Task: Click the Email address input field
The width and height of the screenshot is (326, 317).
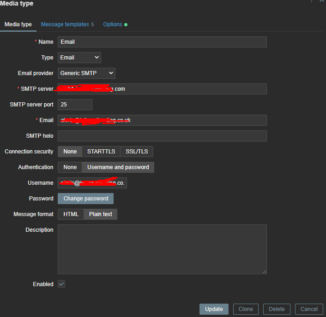Action: [x=162, y=120]
